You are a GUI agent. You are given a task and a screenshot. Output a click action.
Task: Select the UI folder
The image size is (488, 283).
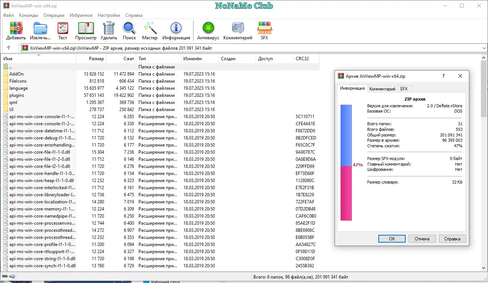(x=9, y=110)
